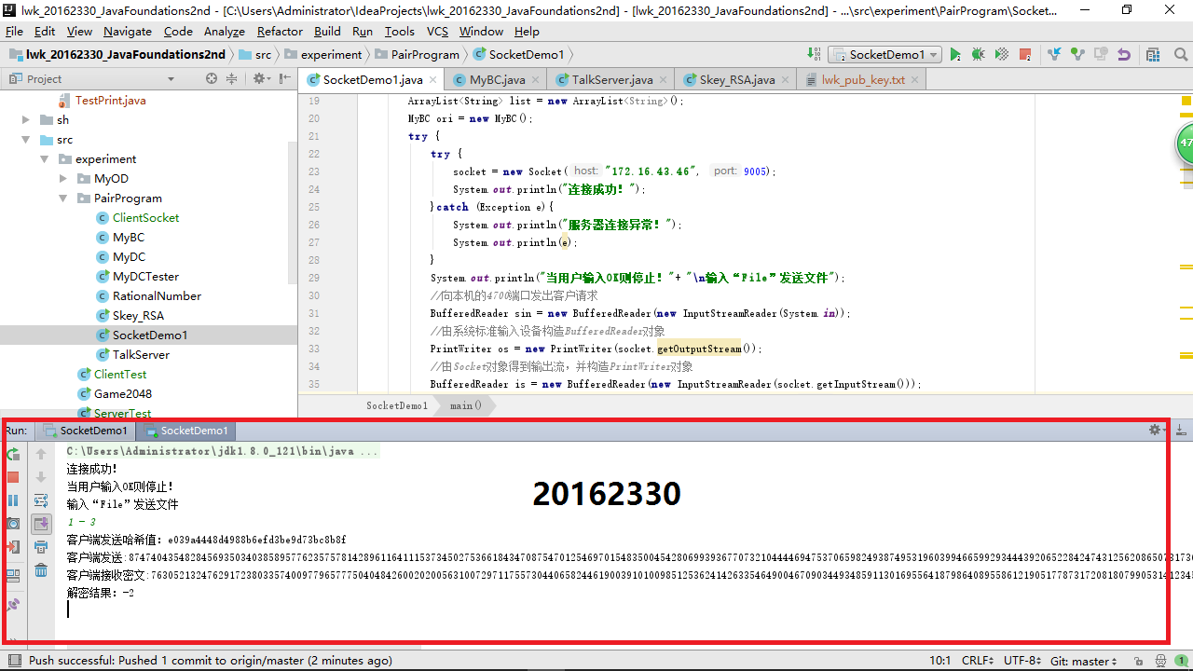Clear the console with the trash icon
1193x671 pixels.
41,570
